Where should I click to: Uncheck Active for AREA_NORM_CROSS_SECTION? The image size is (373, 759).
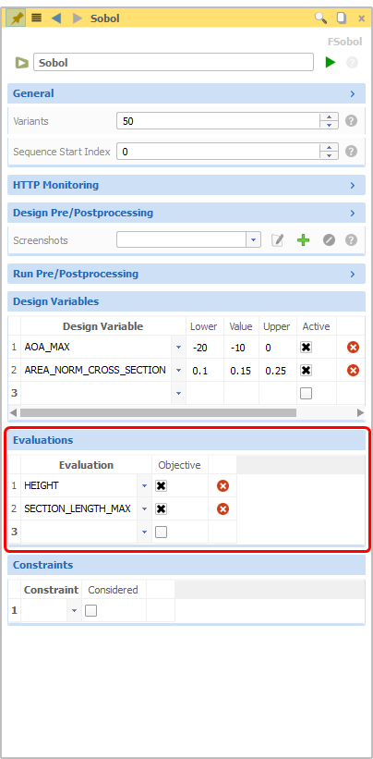(x=306, y=371)
